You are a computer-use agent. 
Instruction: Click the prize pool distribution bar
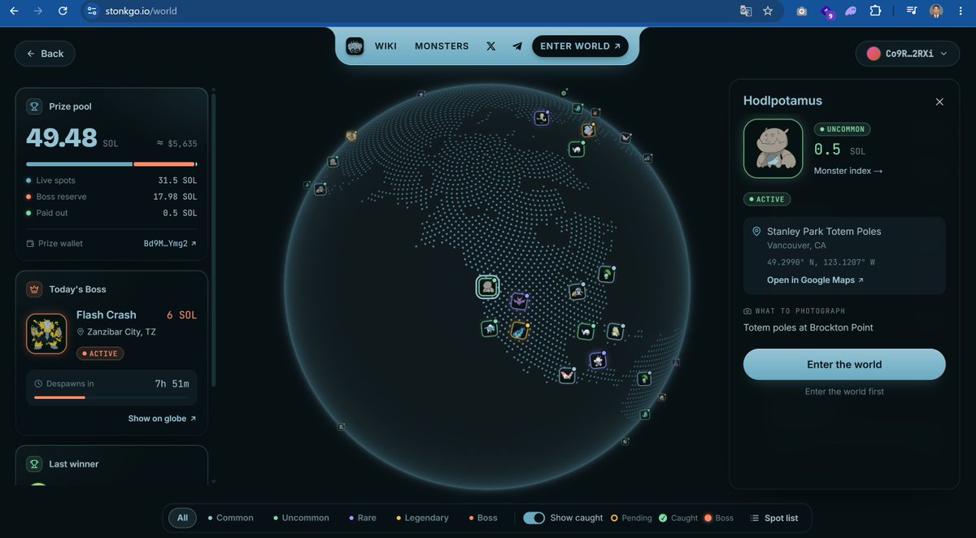point(111,164)
